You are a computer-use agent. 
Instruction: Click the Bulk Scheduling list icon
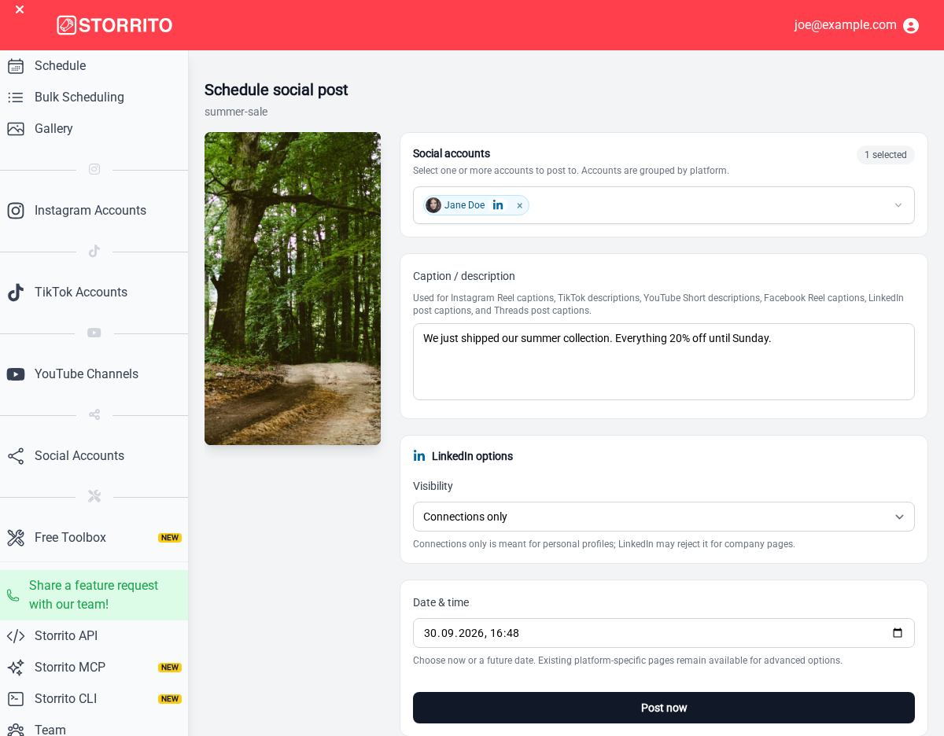[x=16, y=98]
